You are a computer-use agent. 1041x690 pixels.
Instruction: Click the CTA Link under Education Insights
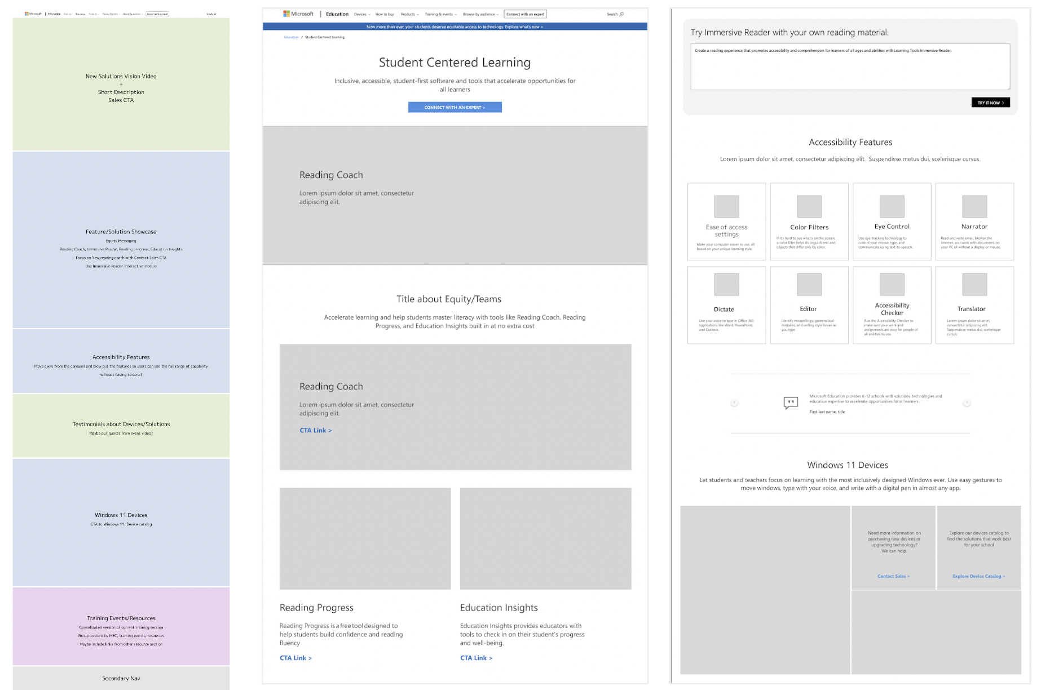477,658
